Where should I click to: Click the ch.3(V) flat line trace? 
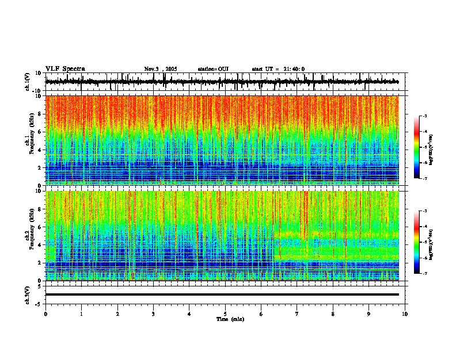pyautogui.click(x=222, y=294)
